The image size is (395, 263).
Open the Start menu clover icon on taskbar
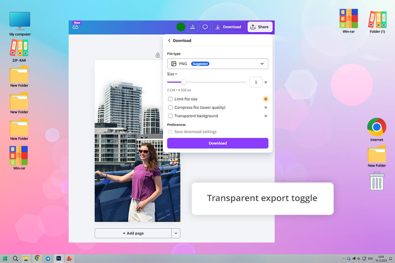click(x=5, y=258)
